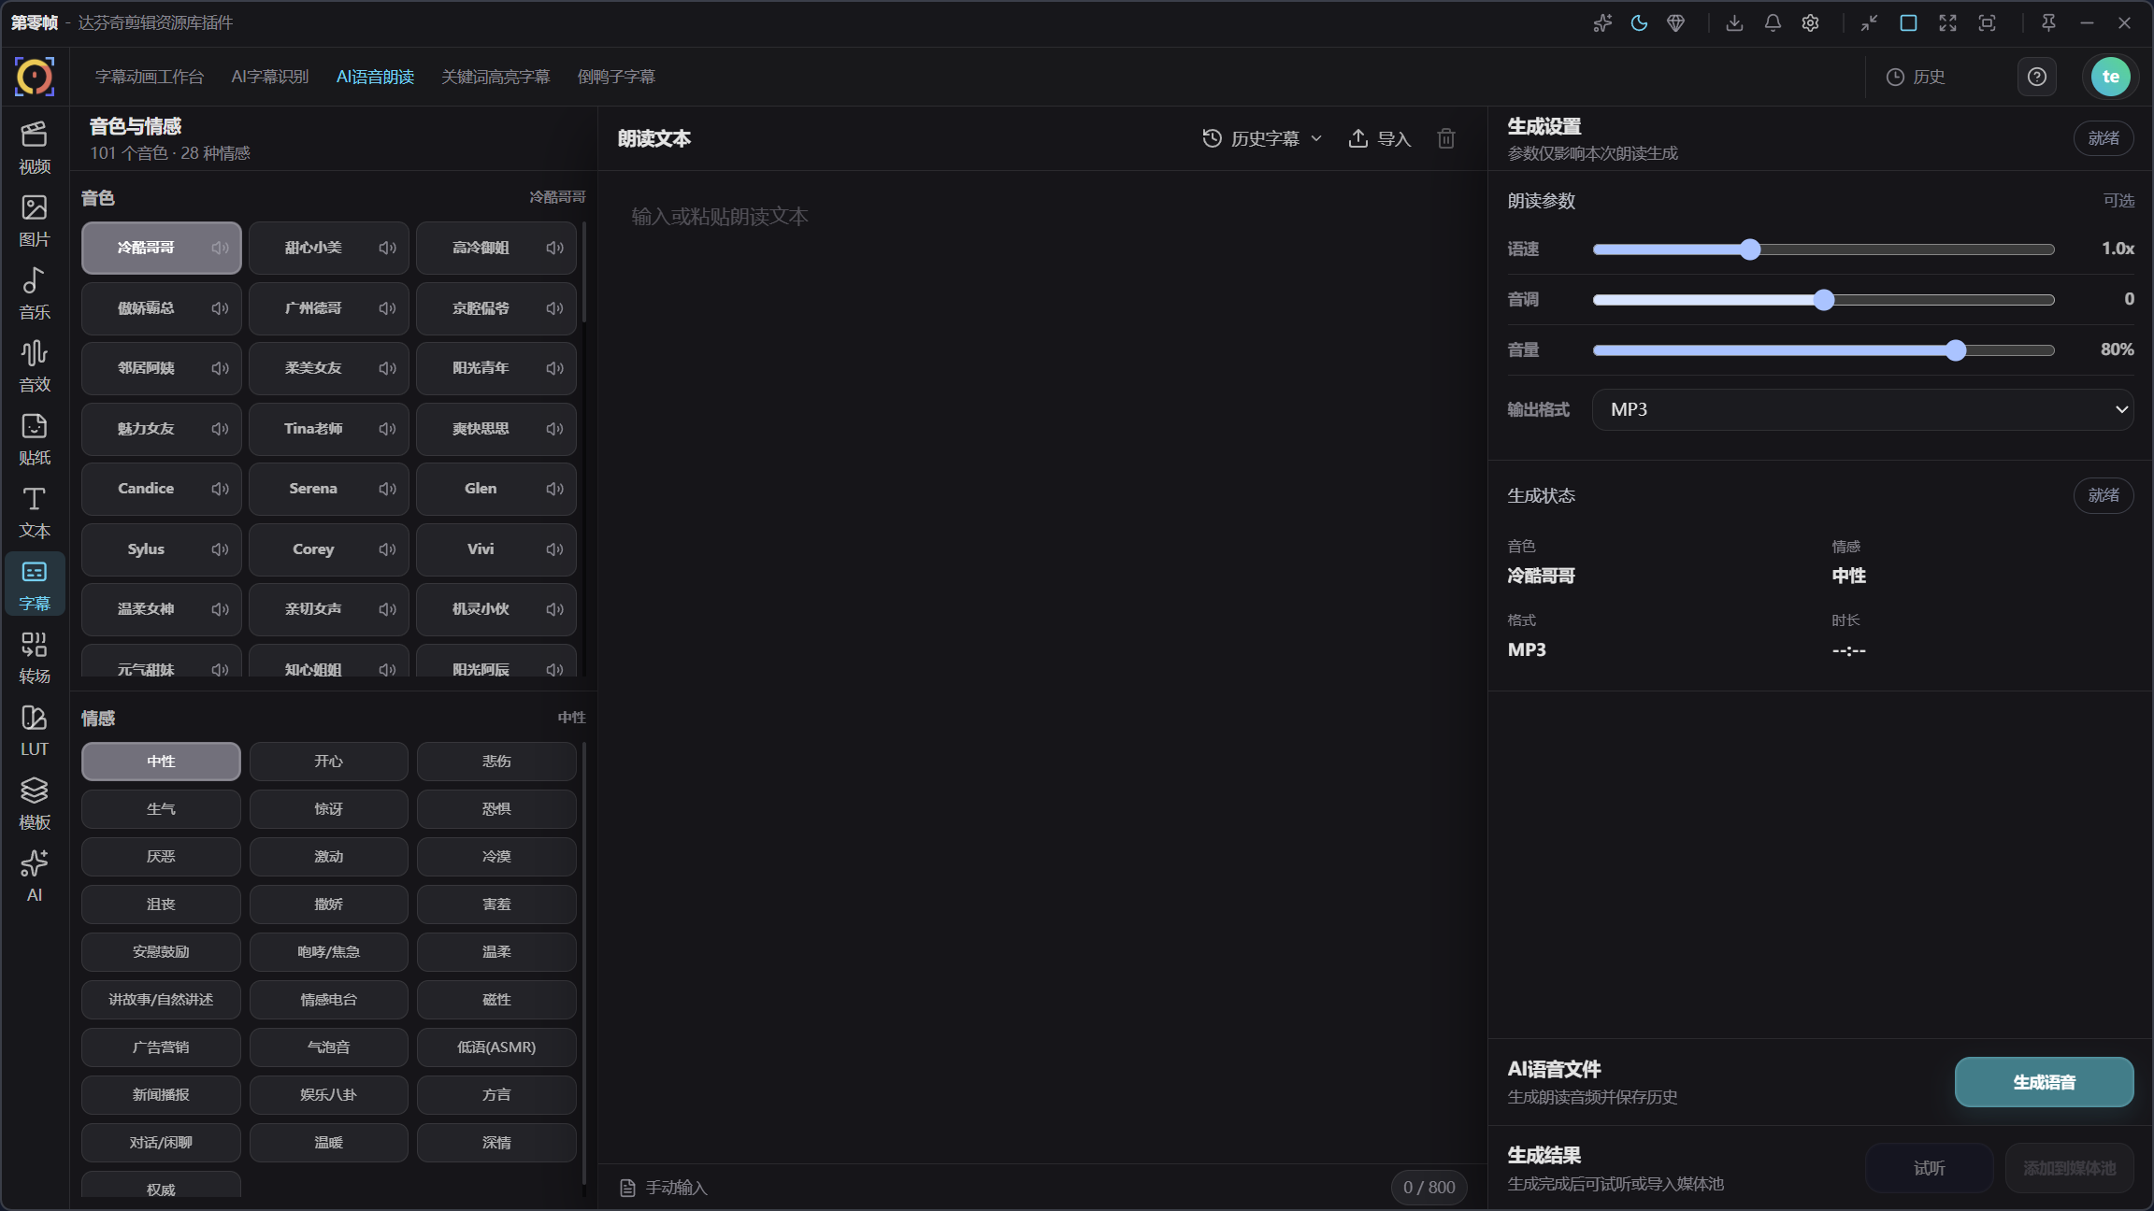Switch to the 关键词高亮字幕 tab
The image size is (2154, 1211).
495,77
